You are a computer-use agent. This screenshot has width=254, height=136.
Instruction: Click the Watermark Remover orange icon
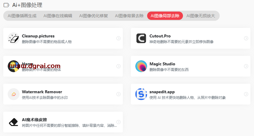click(14, 94)
